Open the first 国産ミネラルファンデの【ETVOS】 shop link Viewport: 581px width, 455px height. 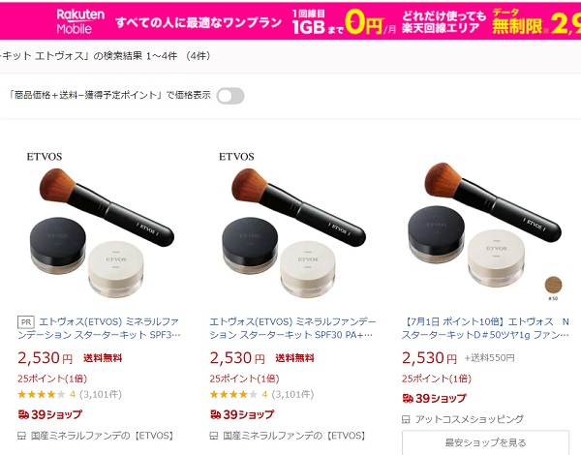click(102, 436)
